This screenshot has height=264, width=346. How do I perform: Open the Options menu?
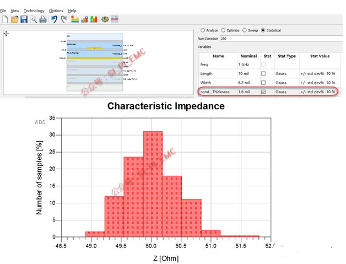pos(56,10)
